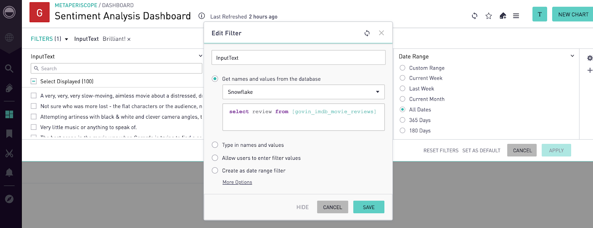The width and height of the screenshot is (593, 228).
Task: Click the InputText filter Search field
Action: pyautogui.click(x=116, y=68)
